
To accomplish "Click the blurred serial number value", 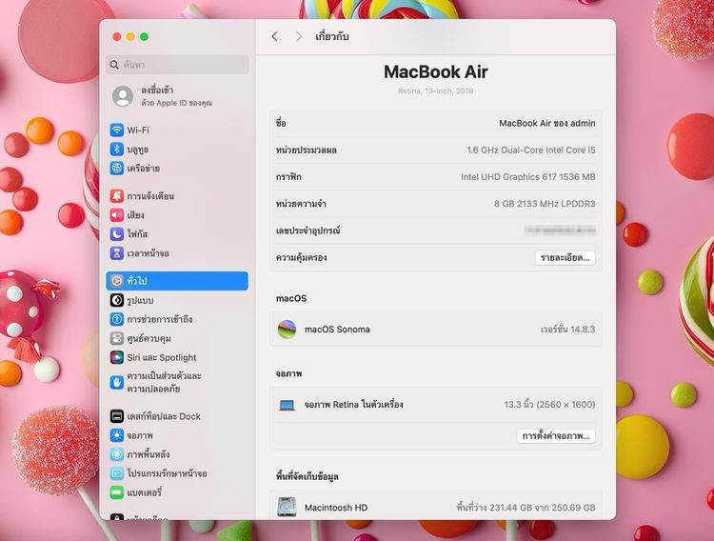I will (560, 230).
